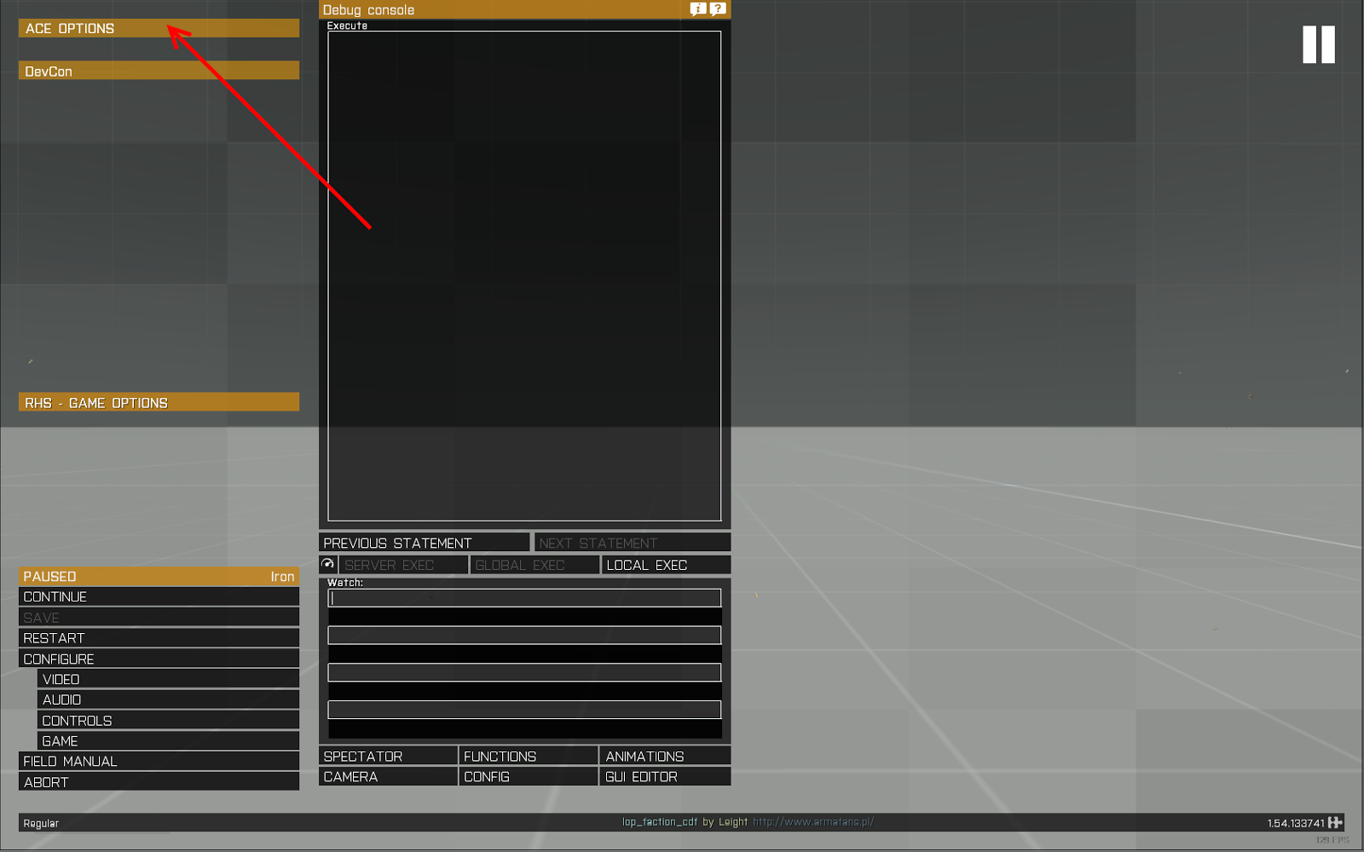Open VIDEO settings
This screenshot has height=852, width=1364.
pos(168,679)
